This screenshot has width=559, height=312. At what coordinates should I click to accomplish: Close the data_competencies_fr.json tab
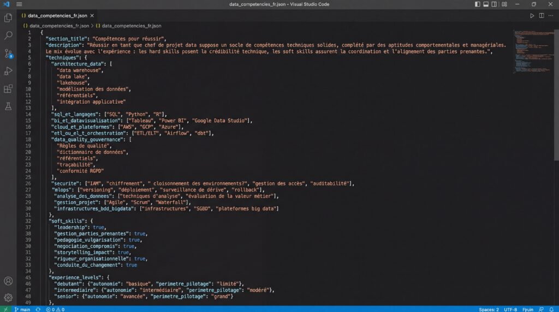pos(92,16)
